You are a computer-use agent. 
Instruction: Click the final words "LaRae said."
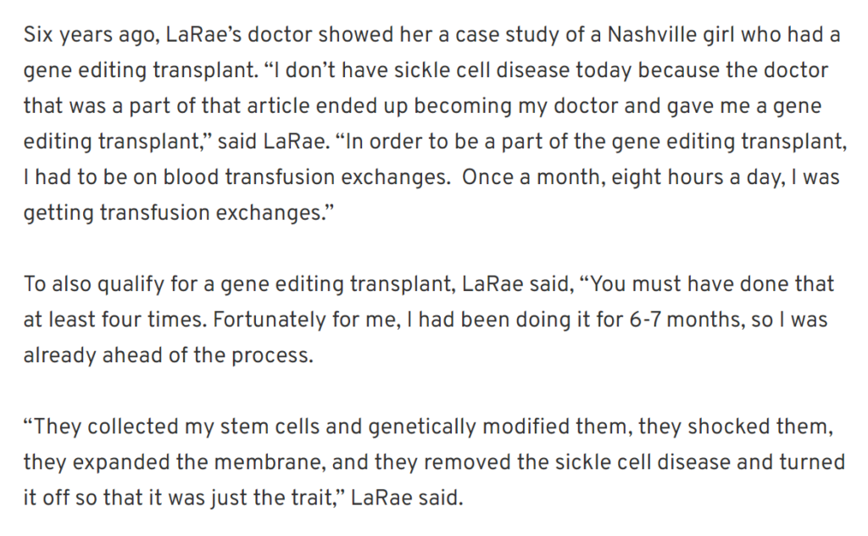pos(407,497)
